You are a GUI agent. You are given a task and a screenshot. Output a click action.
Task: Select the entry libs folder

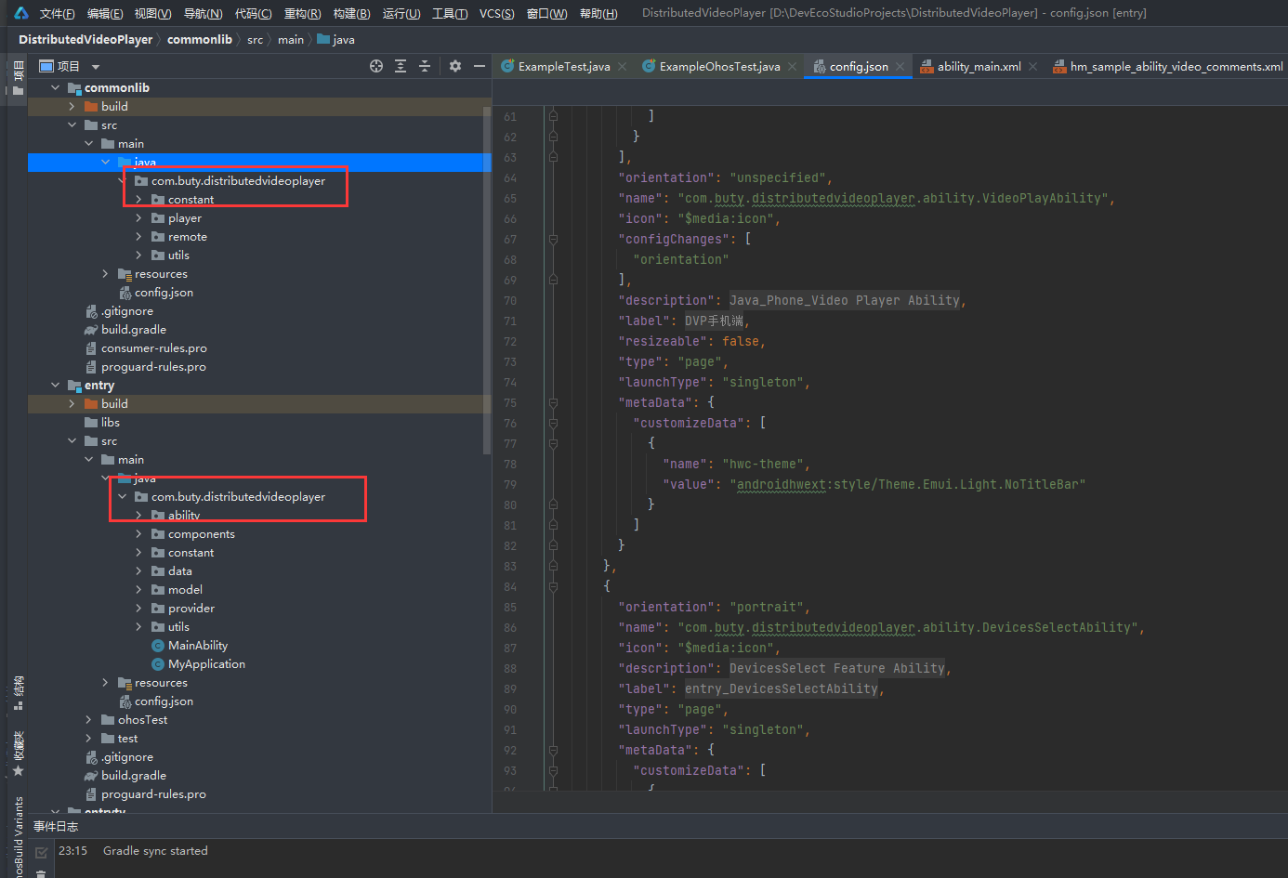click(x=110, y=422)
